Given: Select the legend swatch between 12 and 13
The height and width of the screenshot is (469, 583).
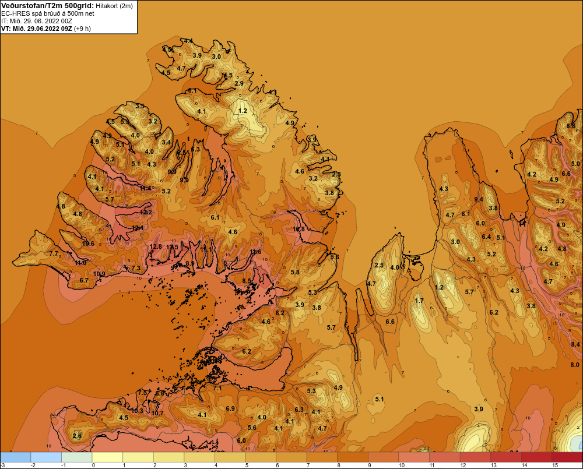Looking at the screenshot, I should point(476,457).
